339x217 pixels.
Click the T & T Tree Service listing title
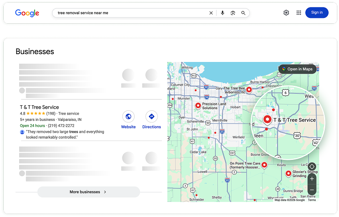(x=40, y=107)
